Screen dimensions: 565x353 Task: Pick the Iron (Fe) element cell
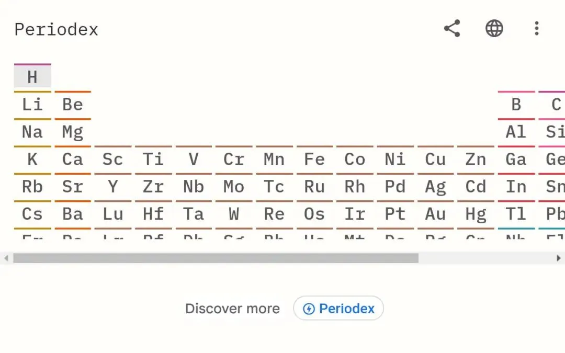(314, 160)
